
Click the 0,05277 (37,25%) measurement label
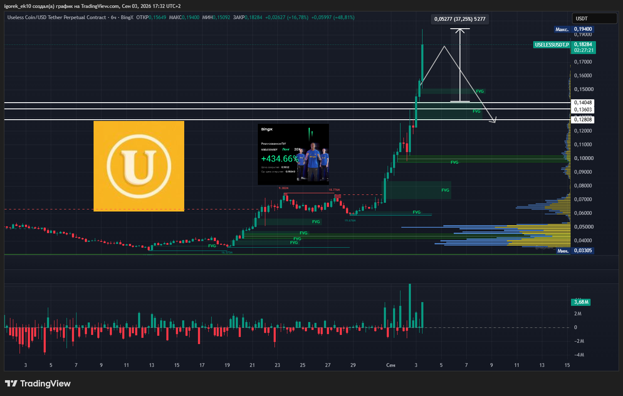pos(460,19)
